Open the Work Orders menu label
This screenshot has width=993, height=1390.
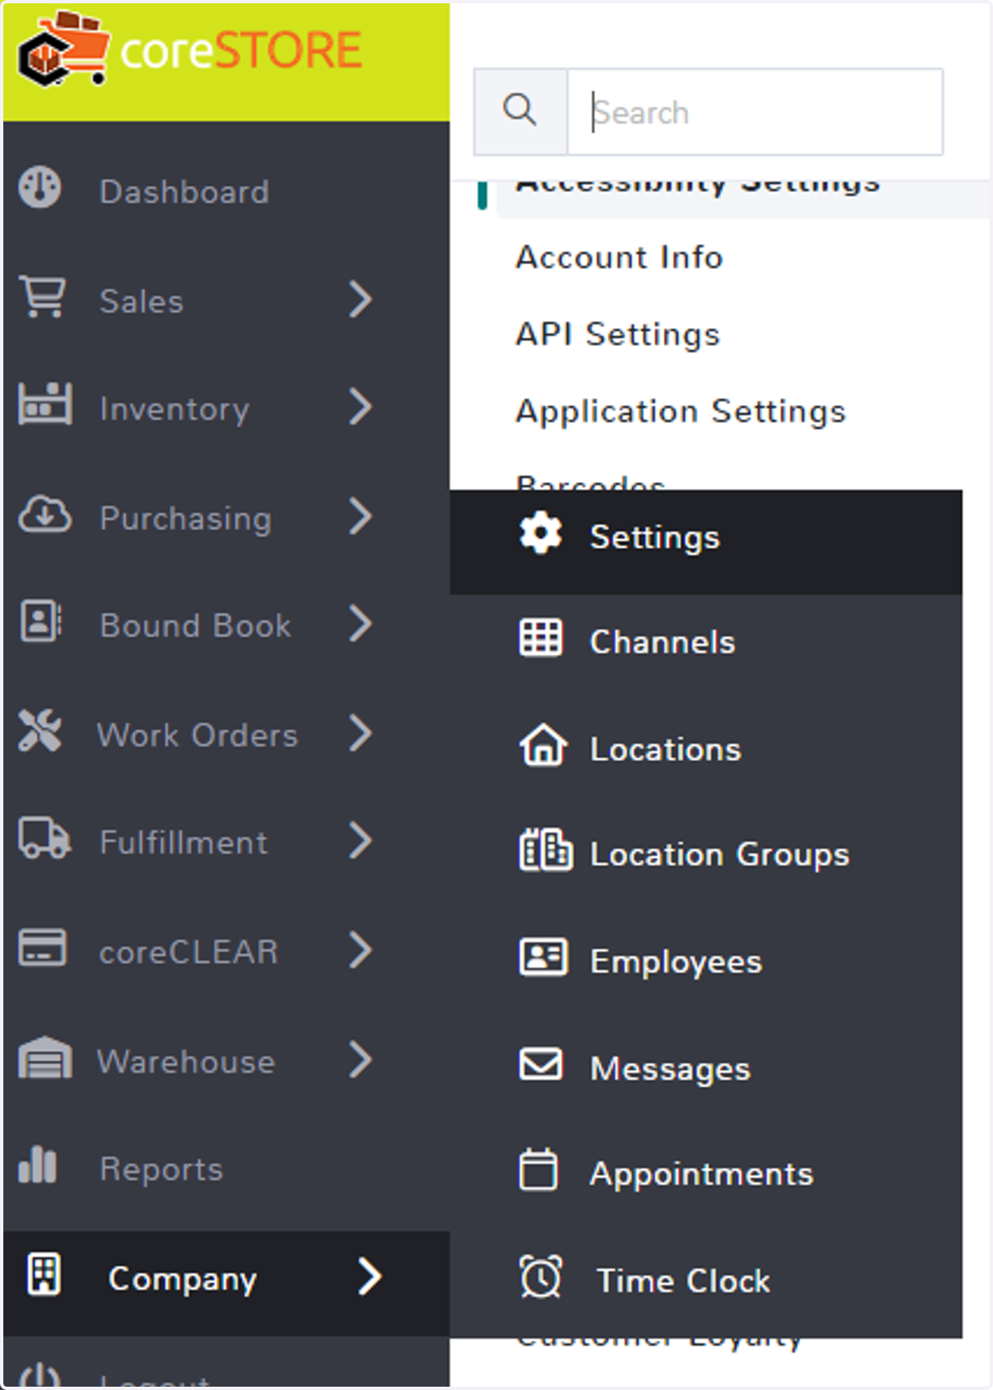[x=198, y=735]
